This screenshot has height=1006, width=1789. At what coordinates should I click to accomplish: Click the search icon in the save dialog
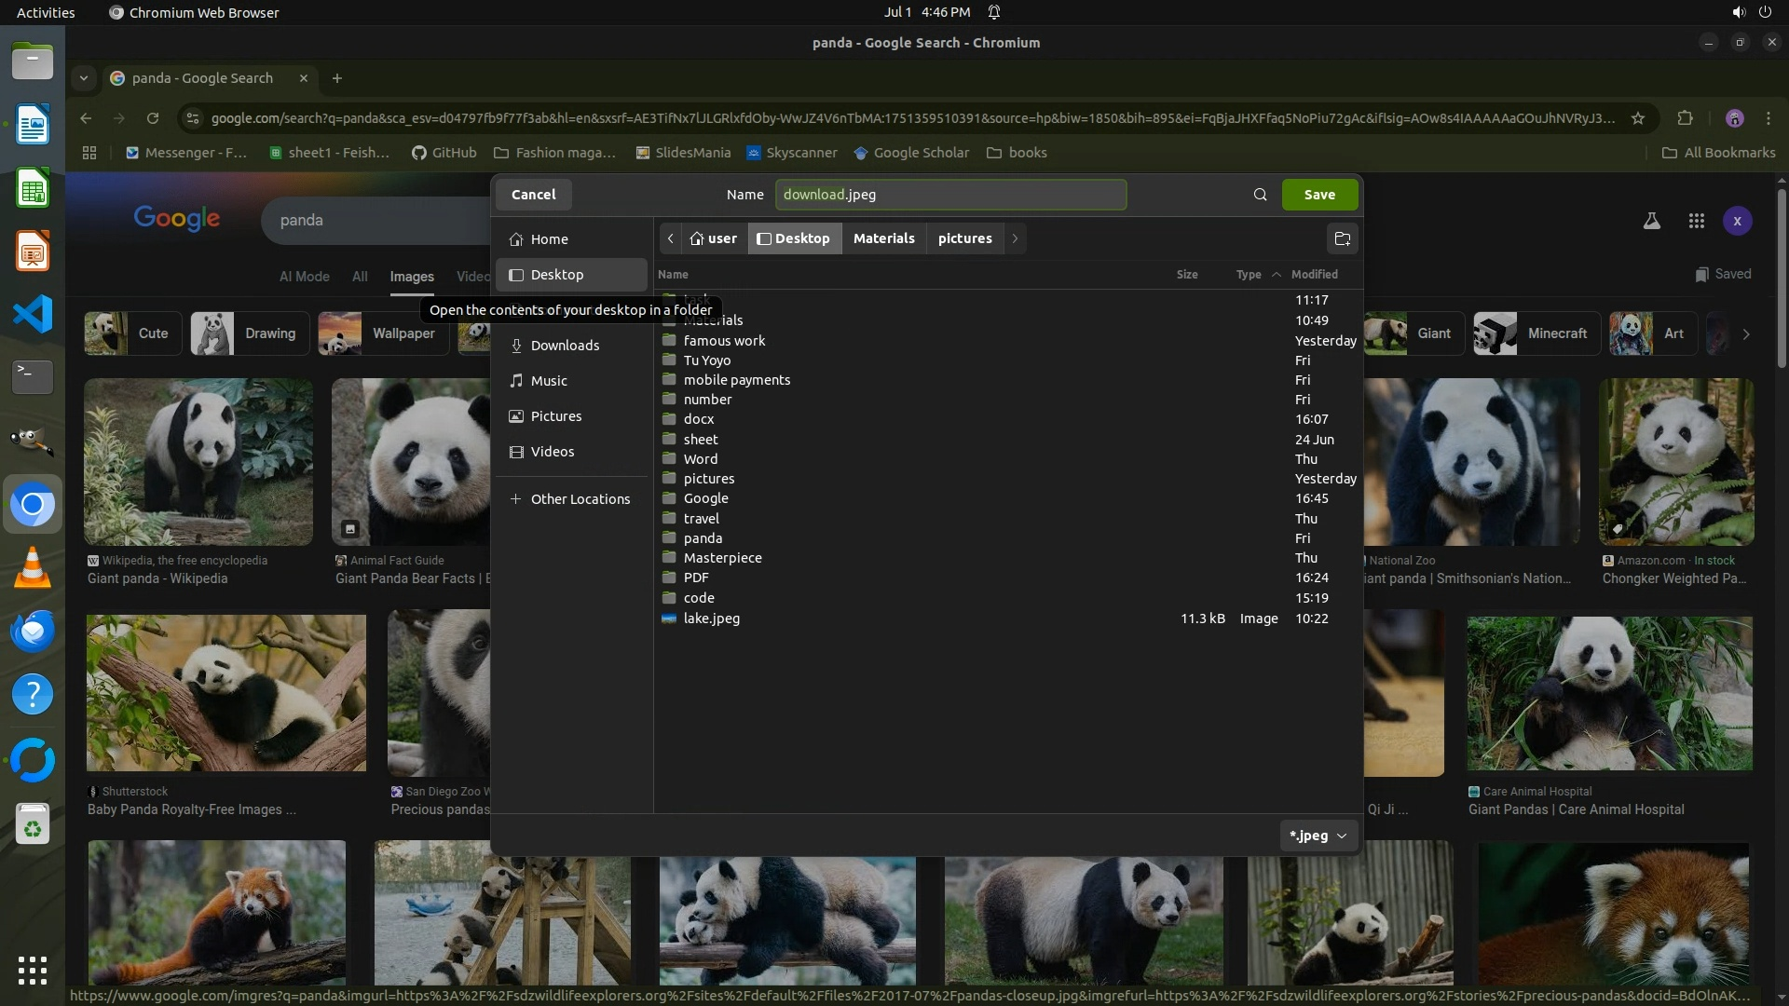[1260, 195]
